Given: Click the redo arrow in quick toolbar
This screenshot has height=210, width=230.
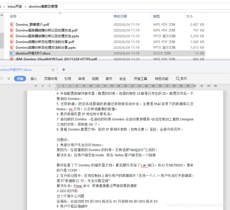Looking at the screenshot, I should (x=2, y=79).
